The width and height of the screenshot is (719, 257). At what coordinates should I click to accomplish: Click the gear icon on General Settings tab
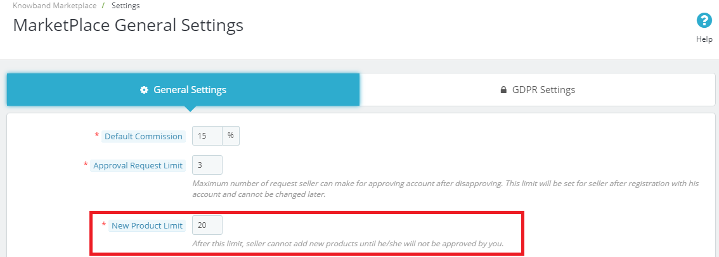click(144, 90)
